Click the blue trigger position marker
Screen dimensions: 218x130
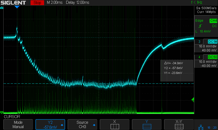(x=17, y=7)
